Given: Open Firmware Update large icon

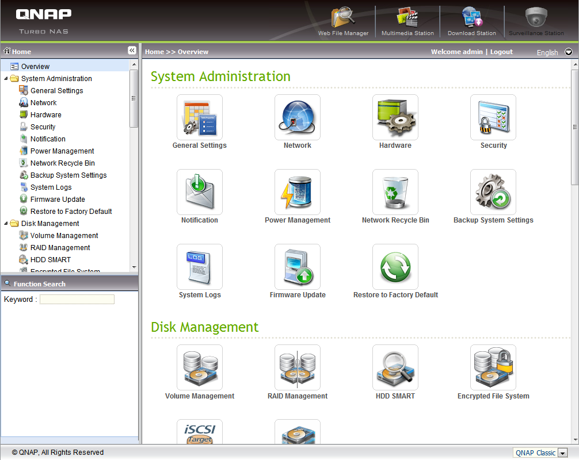Looking at the screenshot, I should (297, 267).
